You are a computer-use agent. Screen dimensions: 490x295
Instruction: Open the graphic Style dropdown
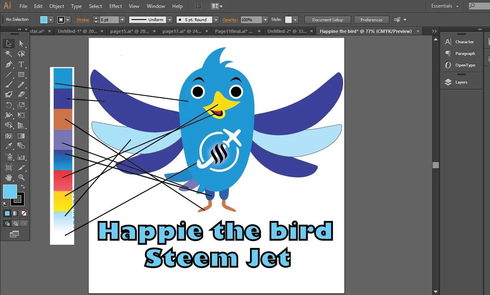[x=295, y=20]
